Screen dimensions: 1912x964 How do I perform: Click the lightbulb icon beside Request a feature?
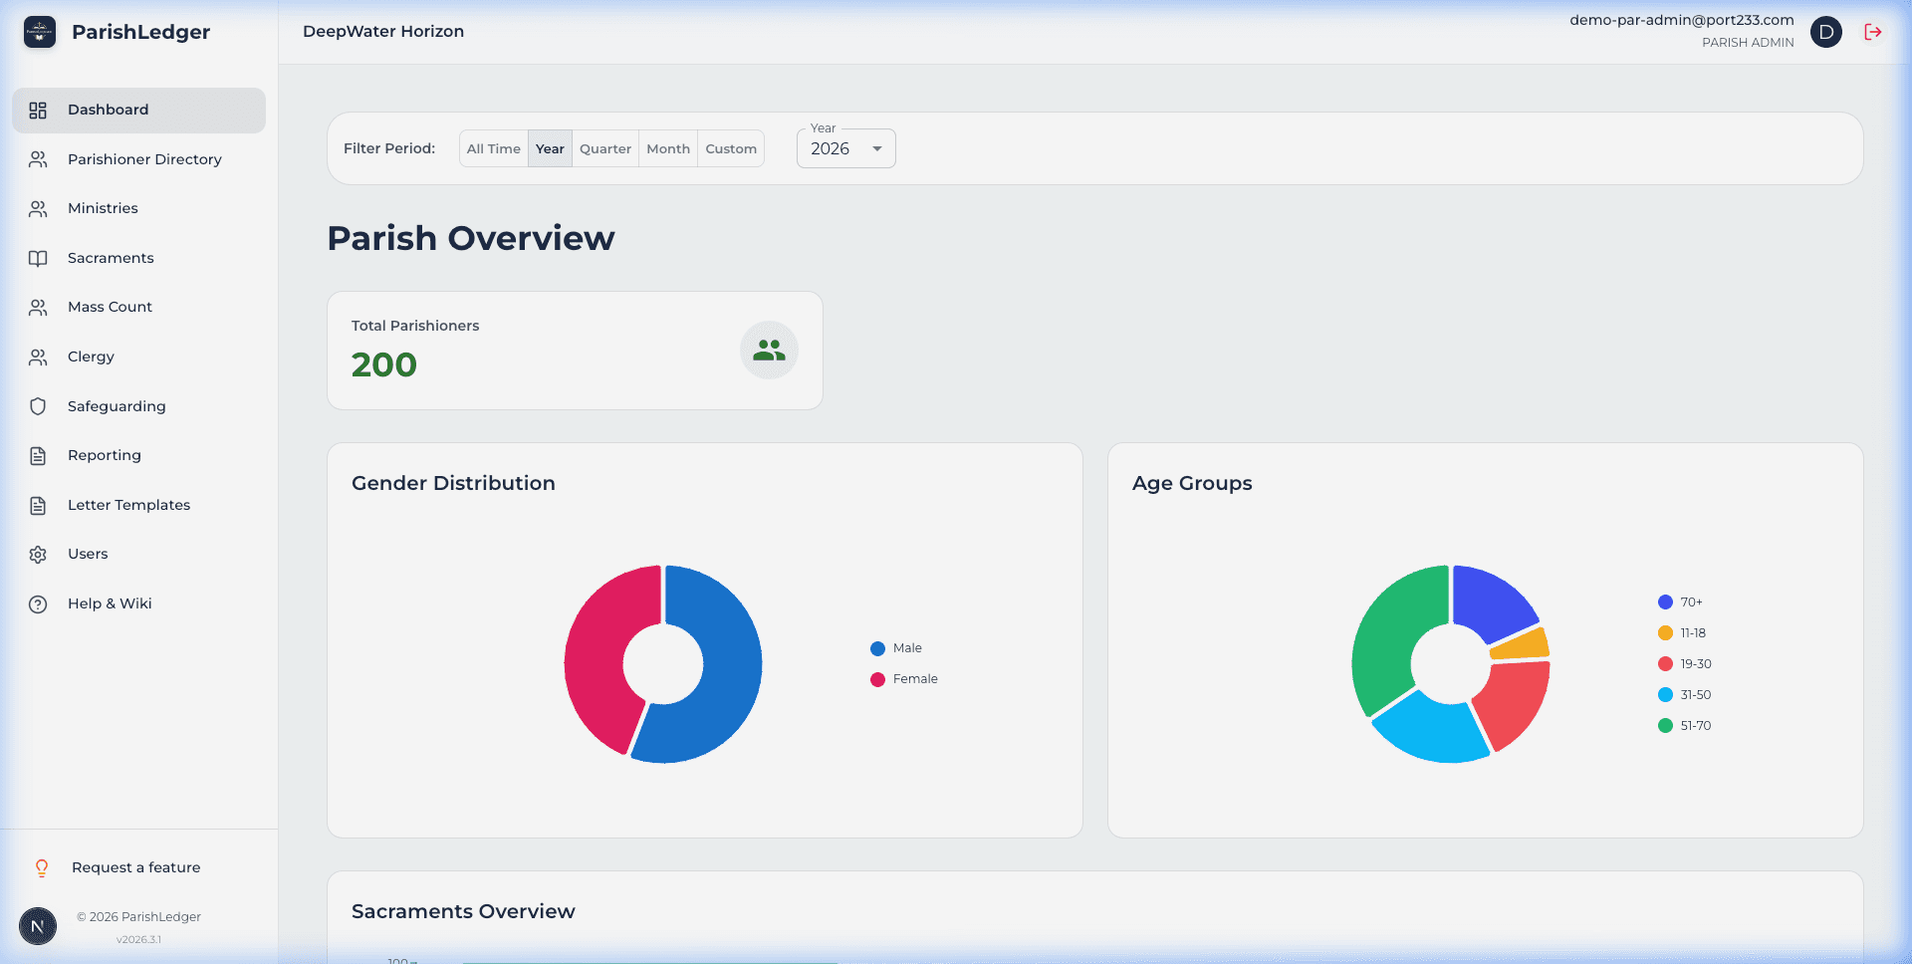click(x=42, y=867)
